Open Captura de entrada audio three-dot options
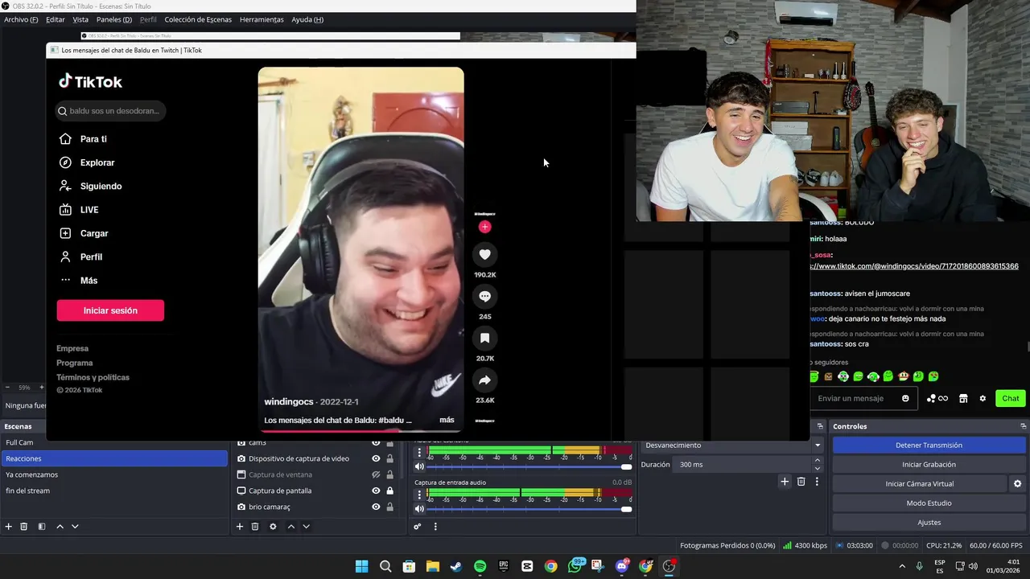The width and height of the screenshot is (1030, 579). tap(419, 493)
